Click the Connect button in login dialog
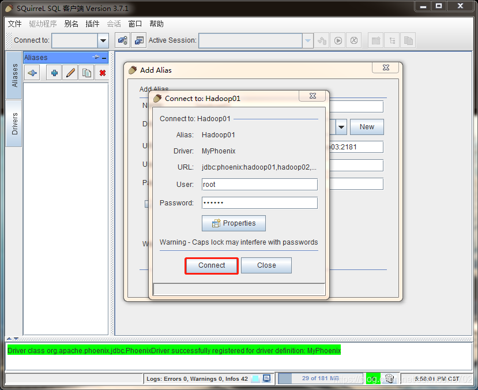The height and width of the screenshot is (390, 478). pyautogui.click(x=212, y=265)
